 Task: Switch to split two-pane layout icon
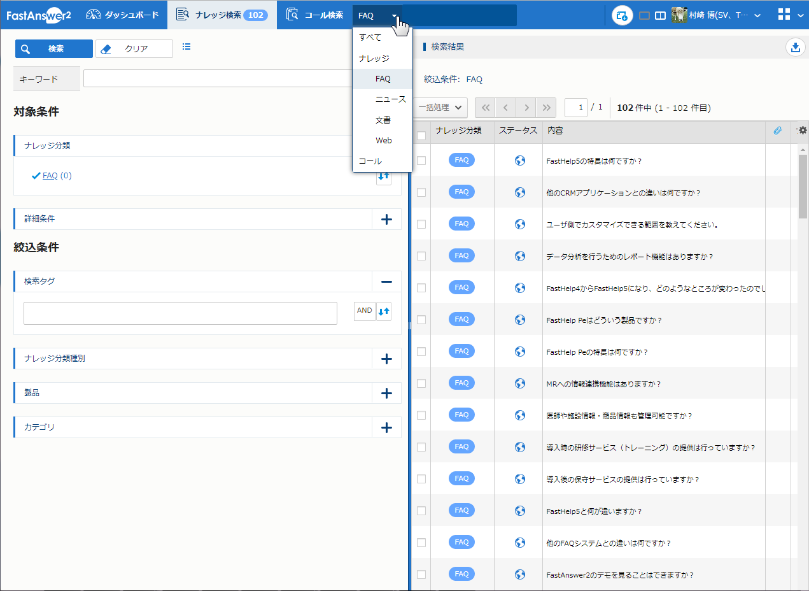[660, 16]
